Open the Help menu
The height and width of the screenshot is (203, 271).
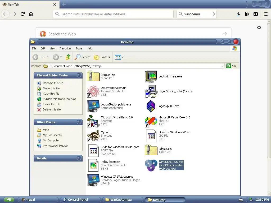[89, 48]
